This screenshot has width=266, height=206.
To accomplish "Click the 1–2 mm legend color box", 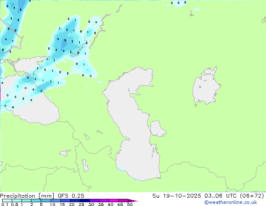I will coord(26,201).
